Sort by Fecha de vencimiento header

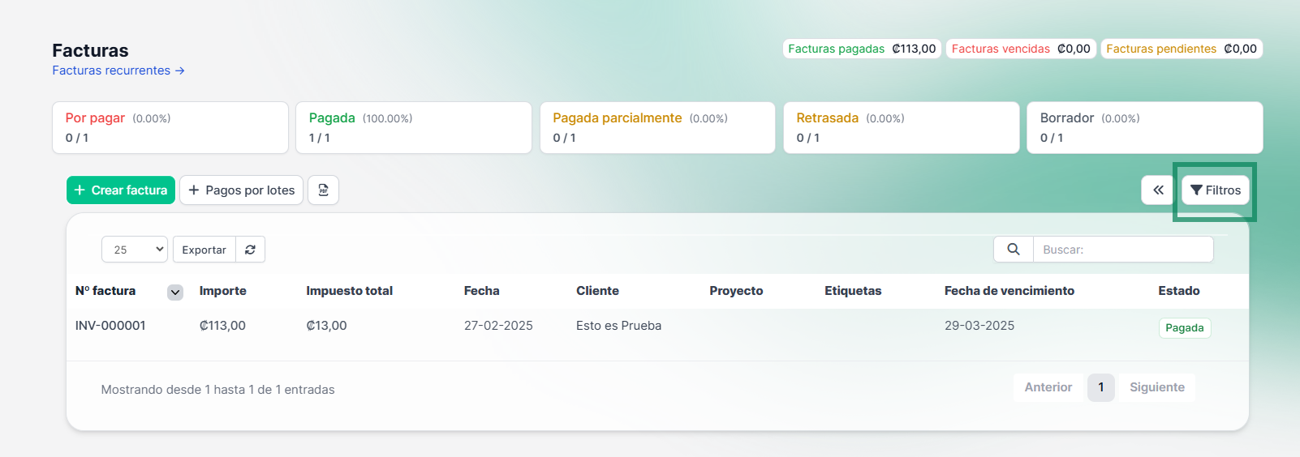pos(1009,291)
